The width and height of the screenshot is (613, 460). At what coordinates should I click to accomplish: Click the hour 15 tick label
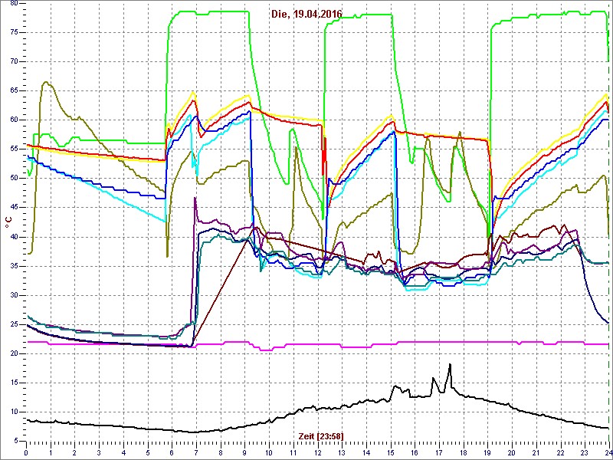click(391, 452)
